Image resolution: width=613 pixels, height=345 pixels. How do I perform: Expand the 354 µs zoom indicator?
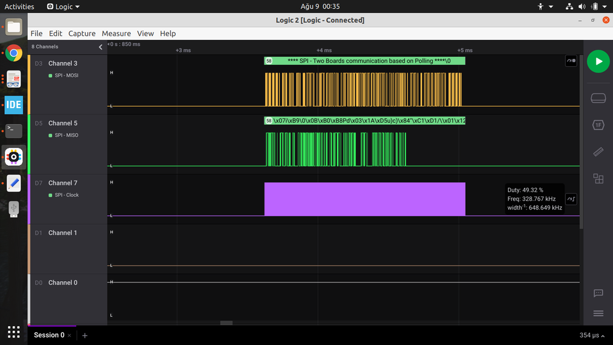[592, 336]
